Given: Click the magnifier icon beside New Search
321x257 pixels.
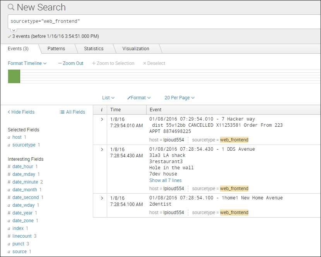Looking at the screenshot, I should coord(11,7).
